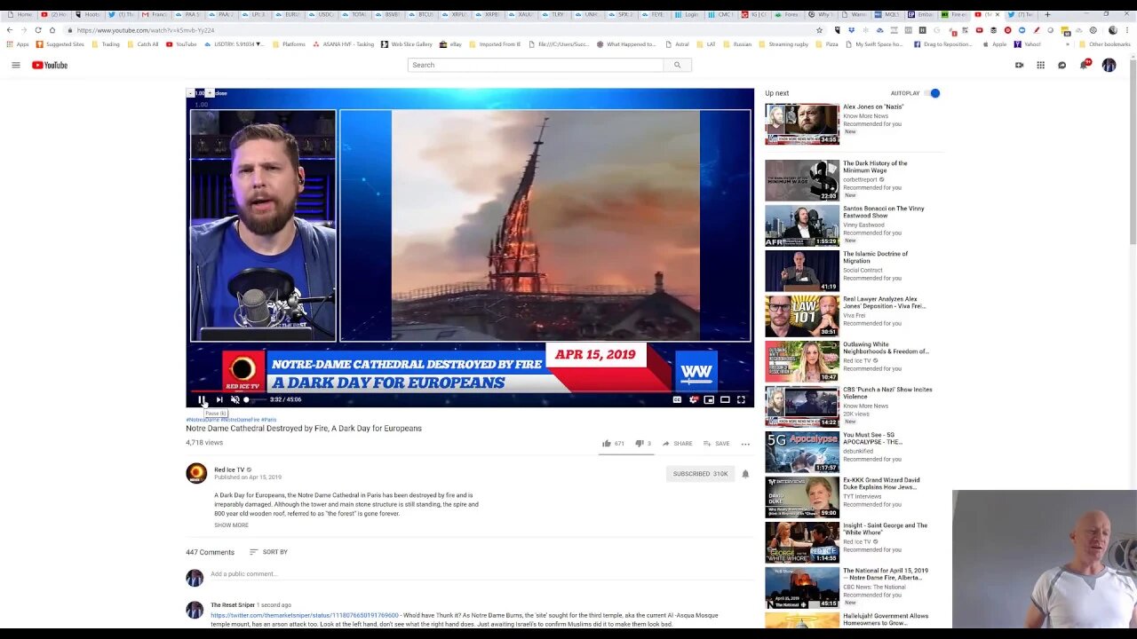Open the comments Sort By menu
The height and width of the screenshot is (639, 1137).
click(268, 552)
